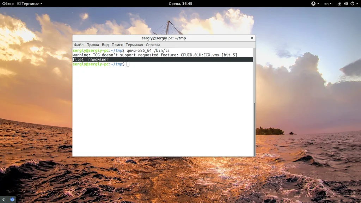This screenshot has width=361, height=203.
Task: Click the terminal title sergiy@sergiy-pc: ~/tmp
Action: [164, 38]
